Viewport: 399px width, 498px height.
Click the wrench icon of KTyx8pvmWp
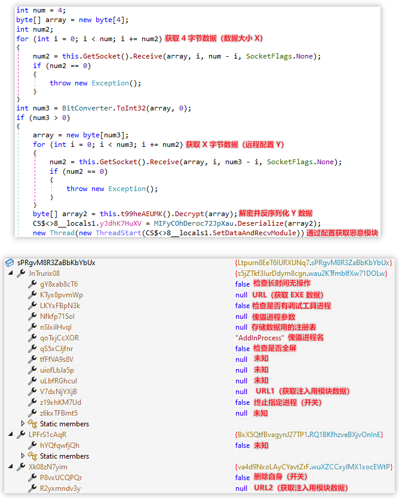coord(32,295)
